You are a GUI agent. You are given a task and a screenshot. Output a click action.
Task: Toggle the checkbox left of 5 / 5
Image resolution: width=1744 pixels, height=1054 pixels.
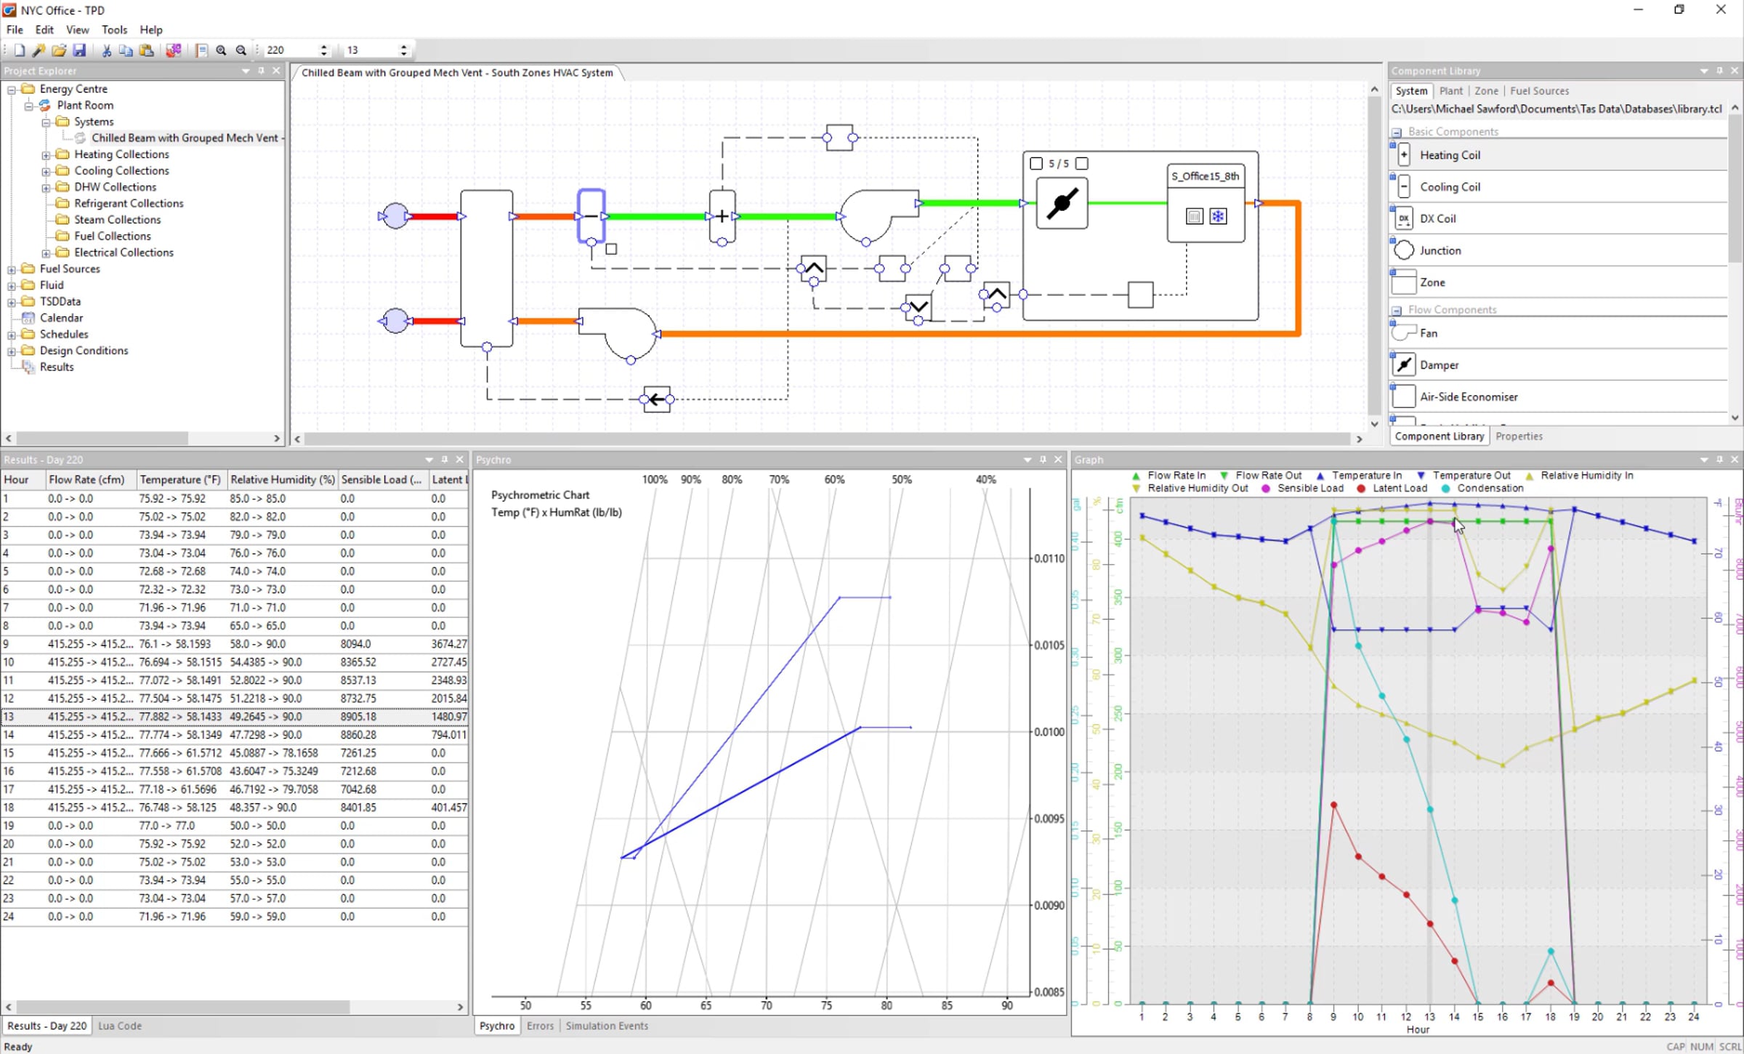pyautogui.click(x=1036, y=164)
